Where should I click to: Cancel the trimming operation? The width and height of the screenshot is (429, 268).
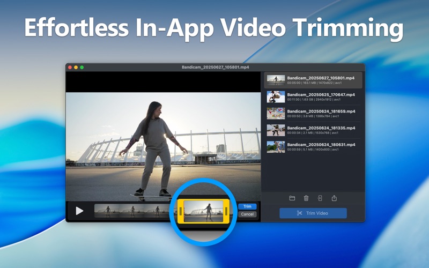[x=247, y=214]
